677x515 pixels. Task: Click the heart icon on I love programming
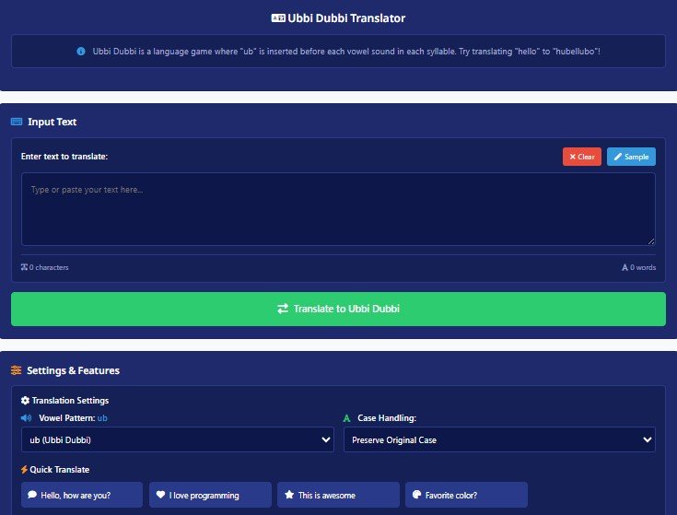click(160, 495)
